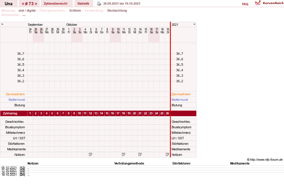284x192 pixels.
Task: Click left Störfaktoren row label
Action: click(16, 144)
